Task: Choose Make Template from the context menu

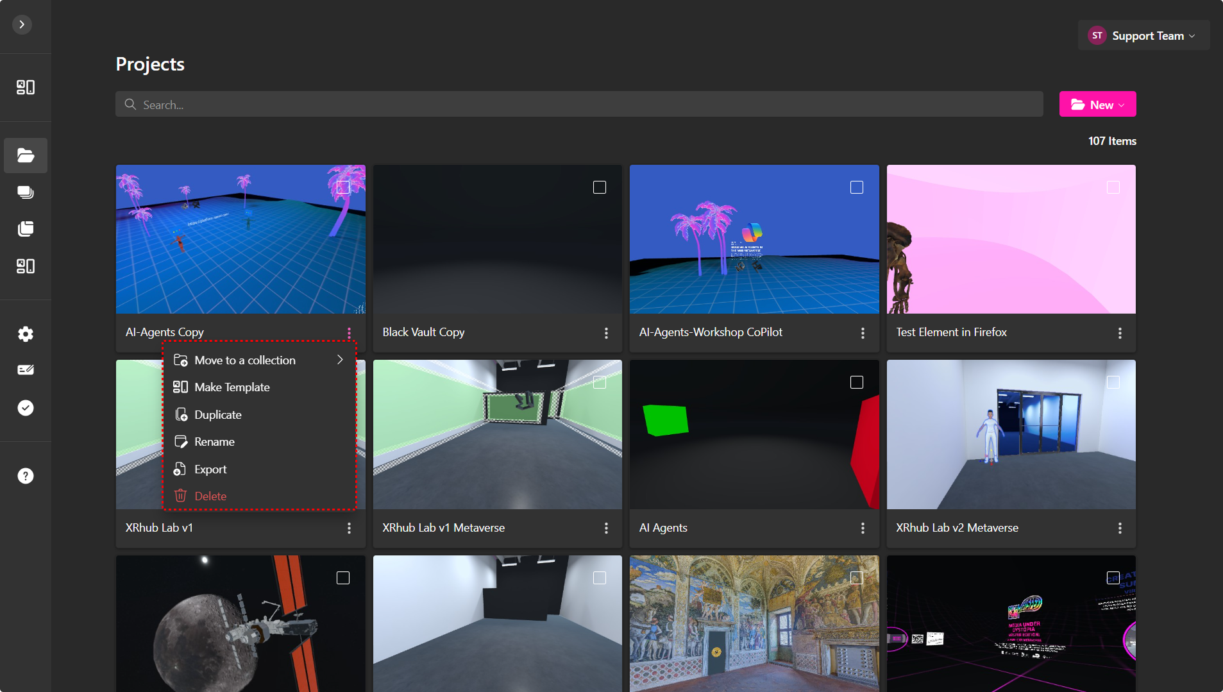Action: pyautogui.click(x=232, y=387)
